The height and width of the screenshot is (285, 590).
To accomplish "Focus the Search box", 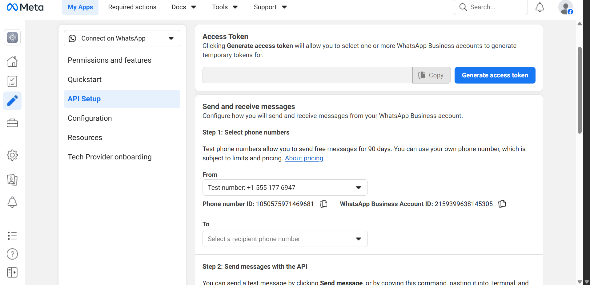I will (x=491, y=7).
